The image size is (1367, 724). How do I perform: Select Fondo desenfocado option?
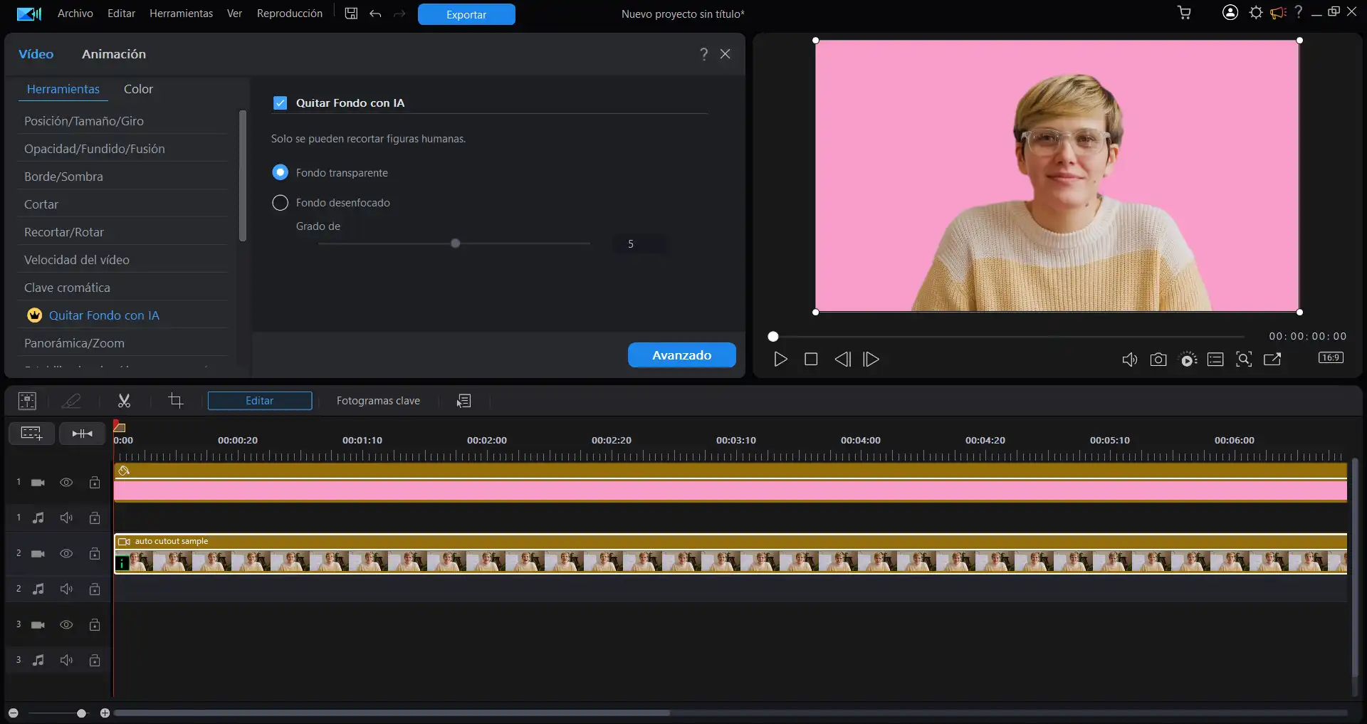coord(280,203)
